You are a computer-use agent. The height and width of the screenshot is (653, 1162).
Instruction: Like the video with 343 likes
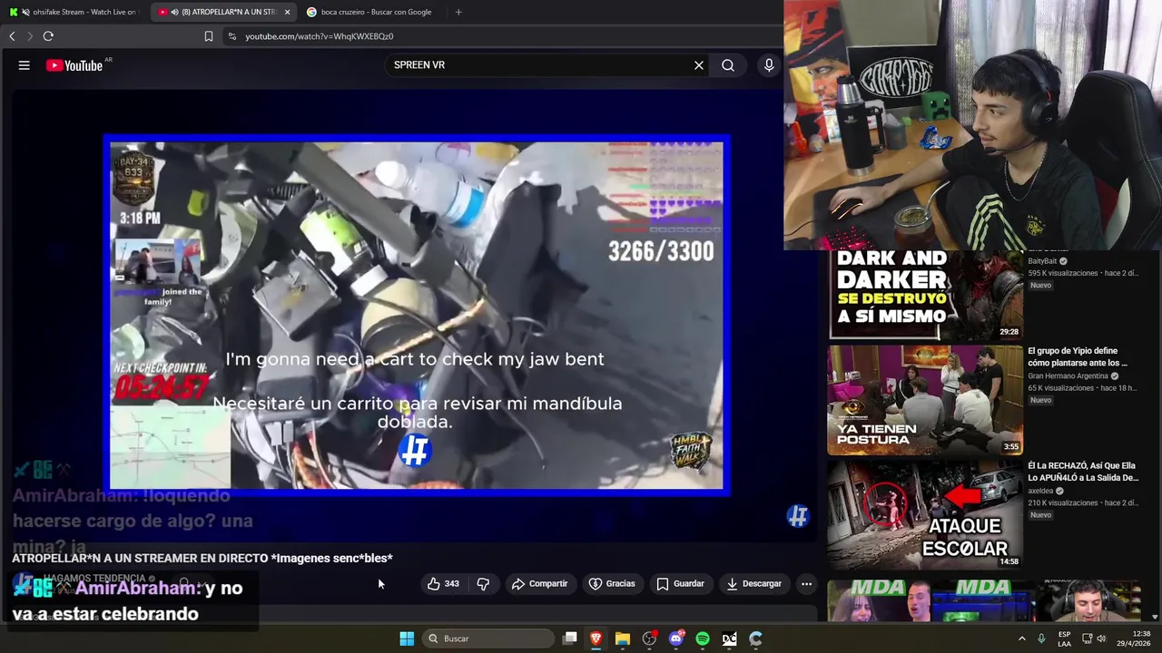443,584
